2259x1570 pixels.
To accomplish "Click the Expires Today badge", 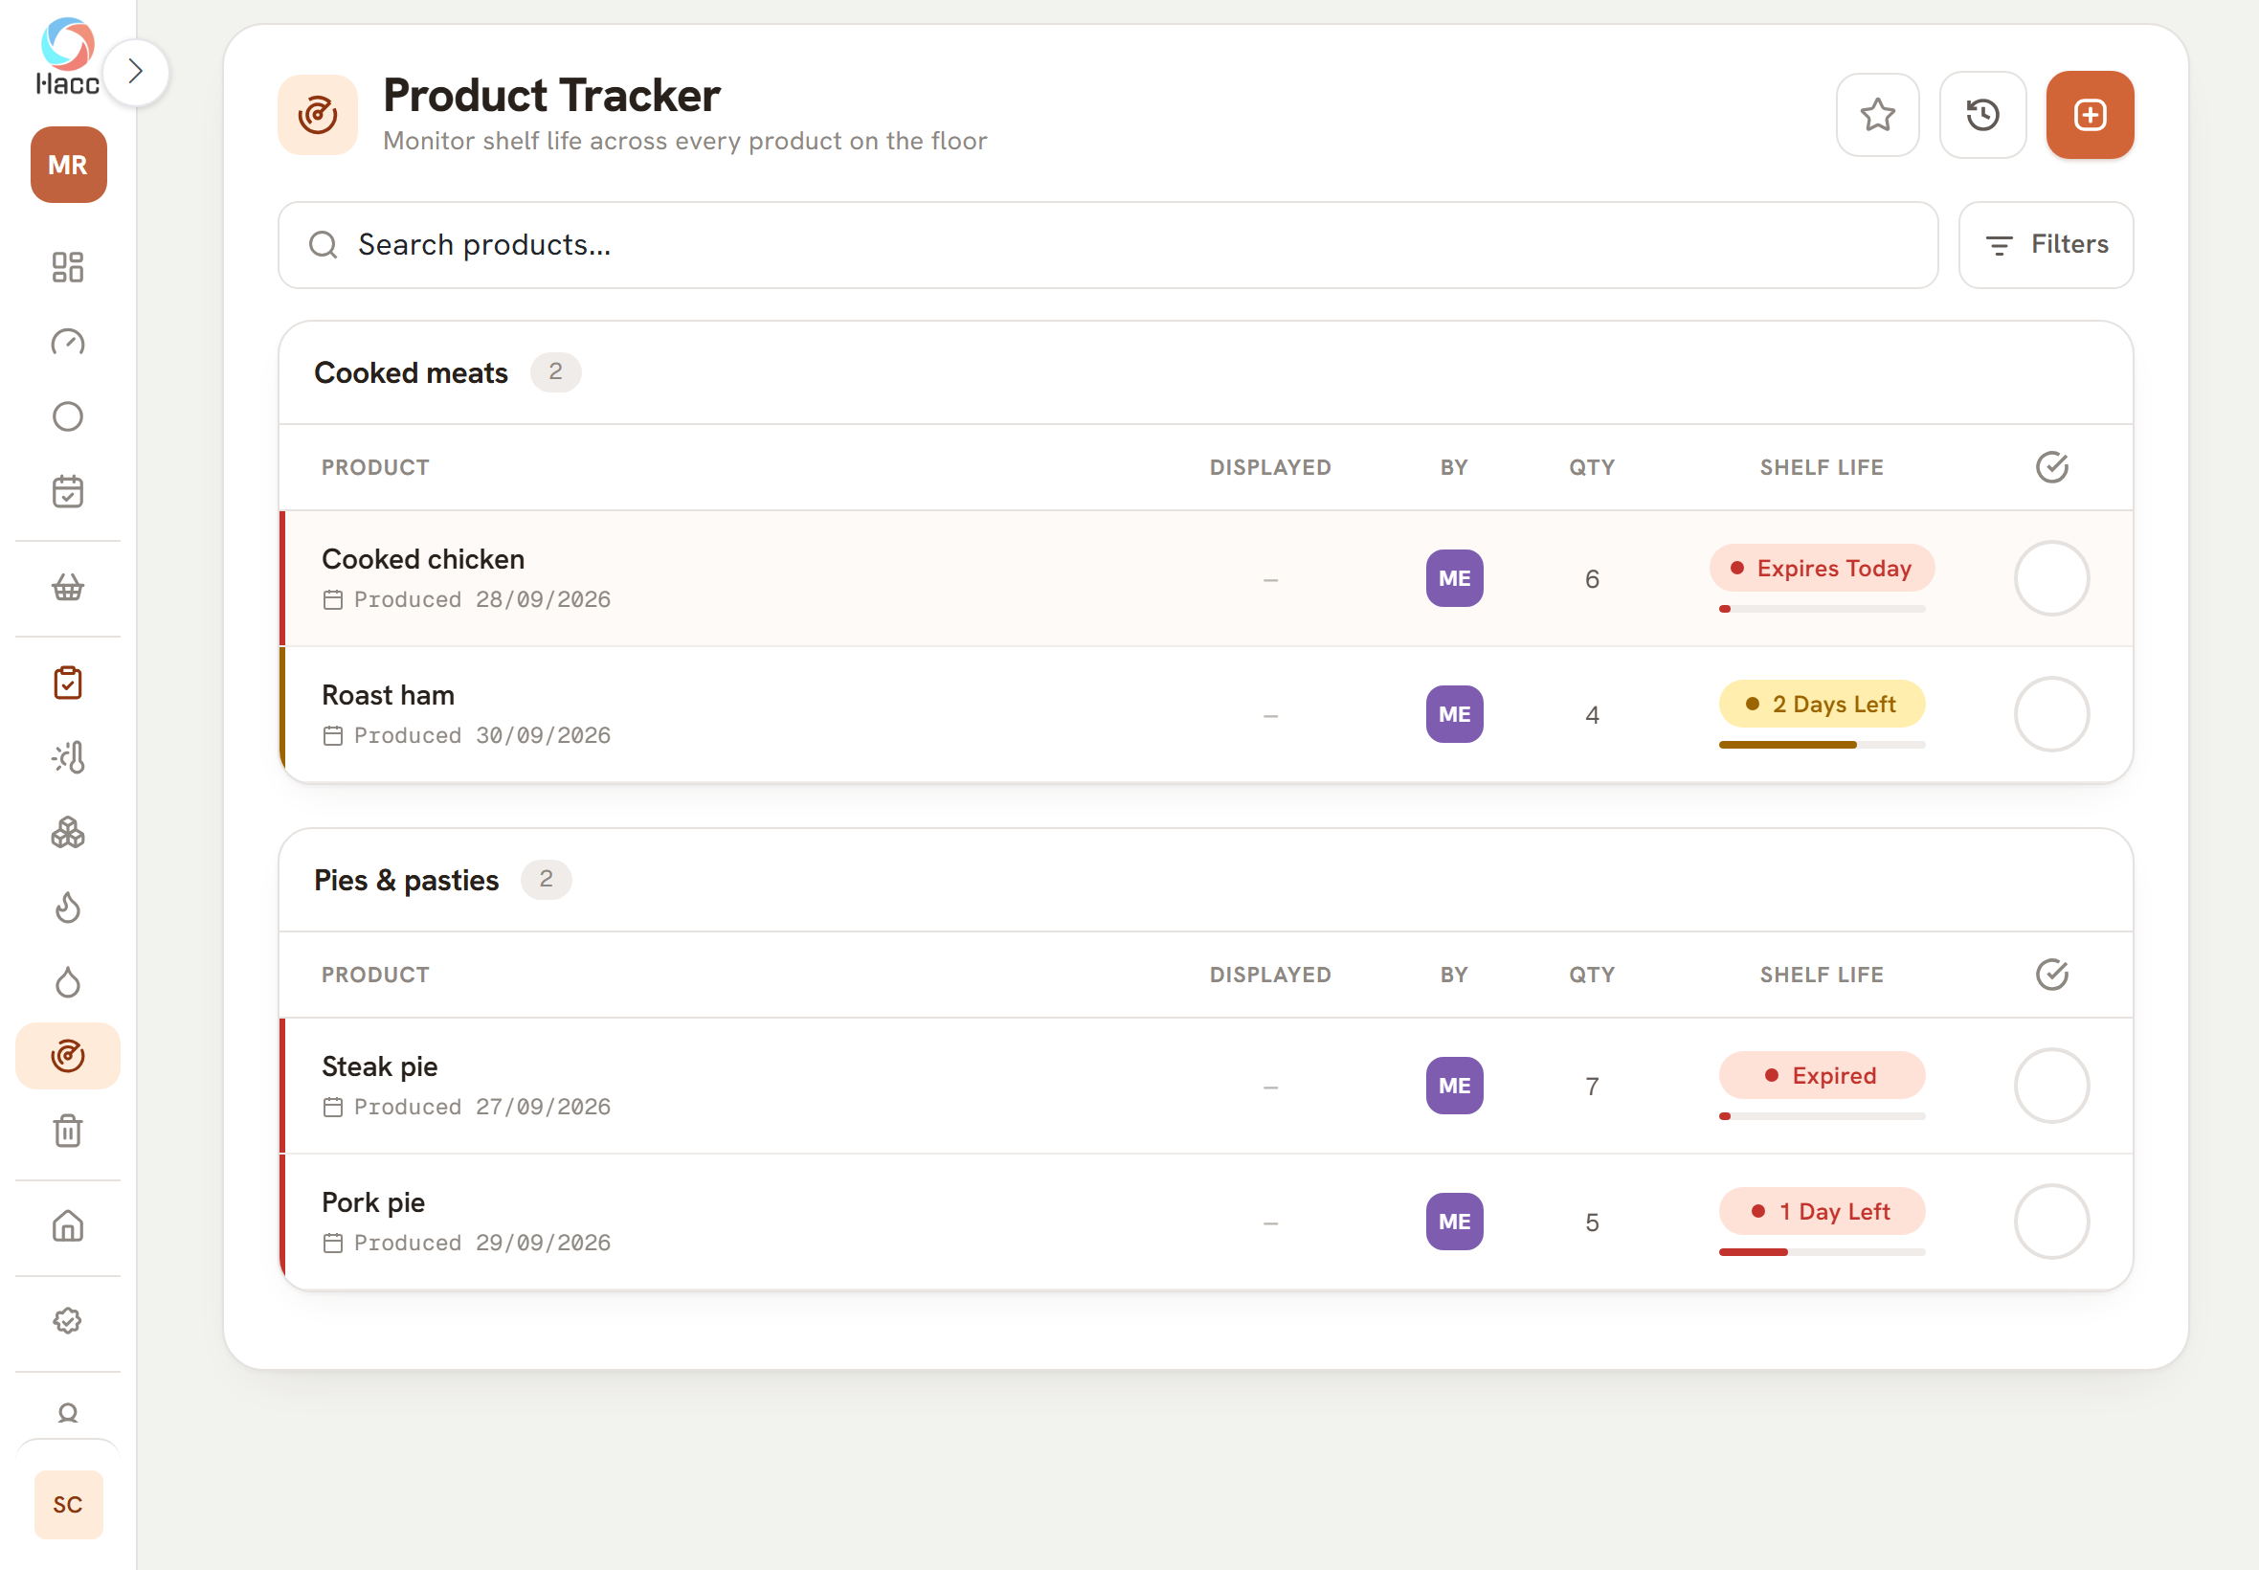I will (x=1822, y=569).
